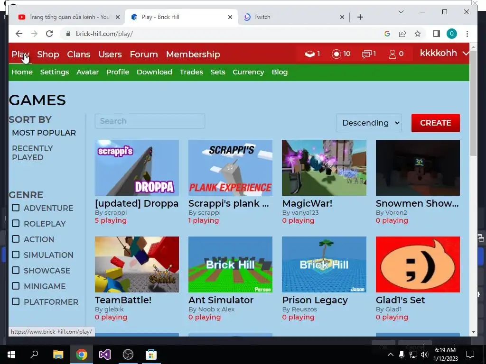This screenshot has height=364, width=486.
Task: Open File Explorer from taskbar
Action: [x=58, y=355]
